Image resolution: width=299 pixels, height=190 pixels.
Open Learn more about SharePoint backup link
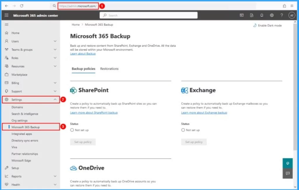coord(94,113)
